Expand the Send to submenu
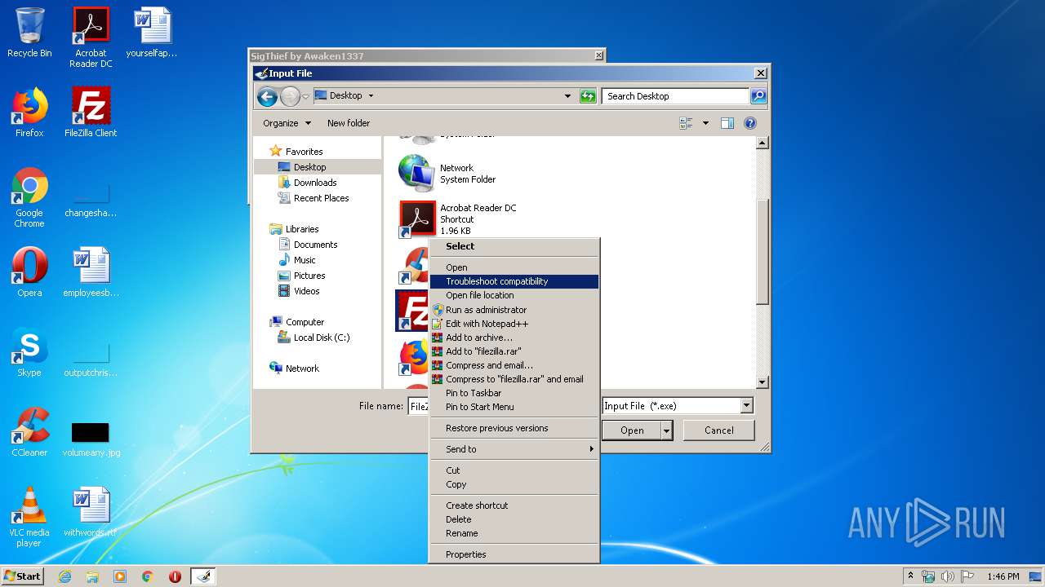The image size is (1045, 587). tap(514, 449)
